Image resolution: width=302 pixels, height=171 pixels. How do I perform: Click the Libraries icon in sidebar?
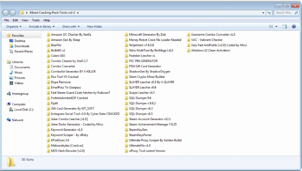coord(9,62)
